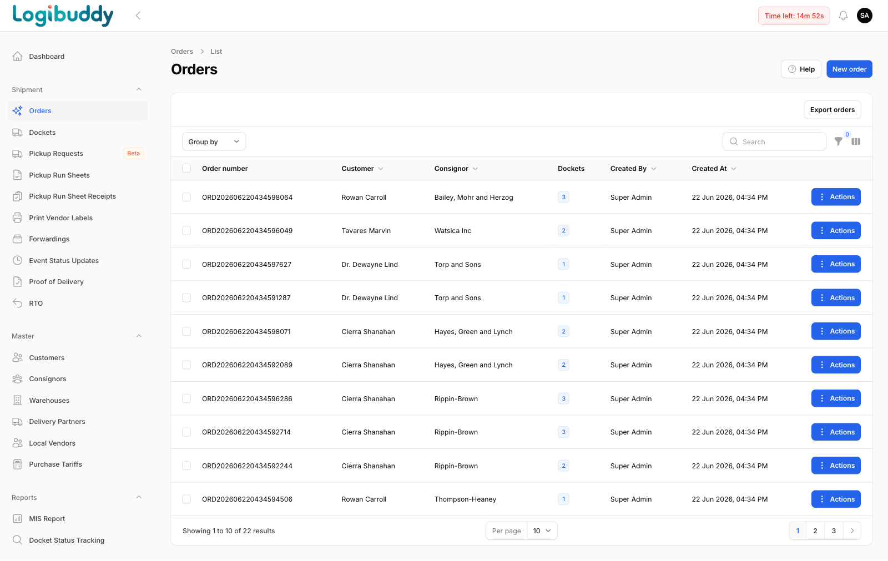Click the Dashboard home icon
The width and height of the screenshot is (888, 561).
pyautogui.click(x=18, y=56)
